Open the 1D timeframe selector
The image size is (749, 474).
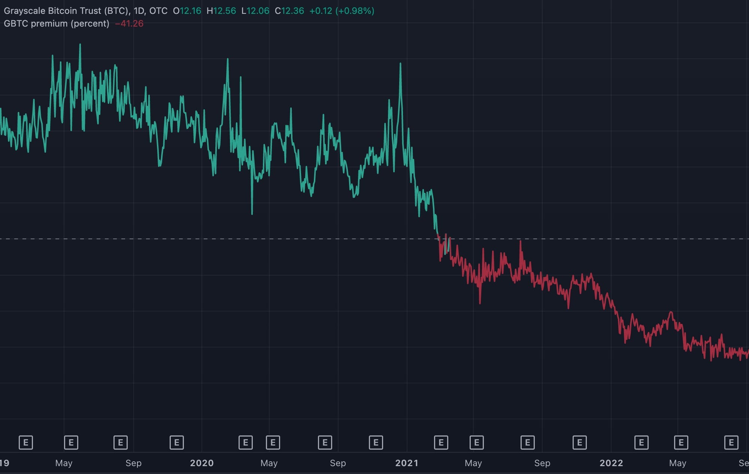(140, 11)
